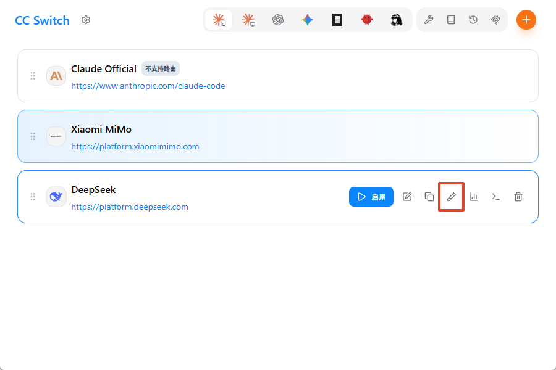Open the book icon panel
The width and height of the screenshot is (556, 370).
[x=451, y=20]
